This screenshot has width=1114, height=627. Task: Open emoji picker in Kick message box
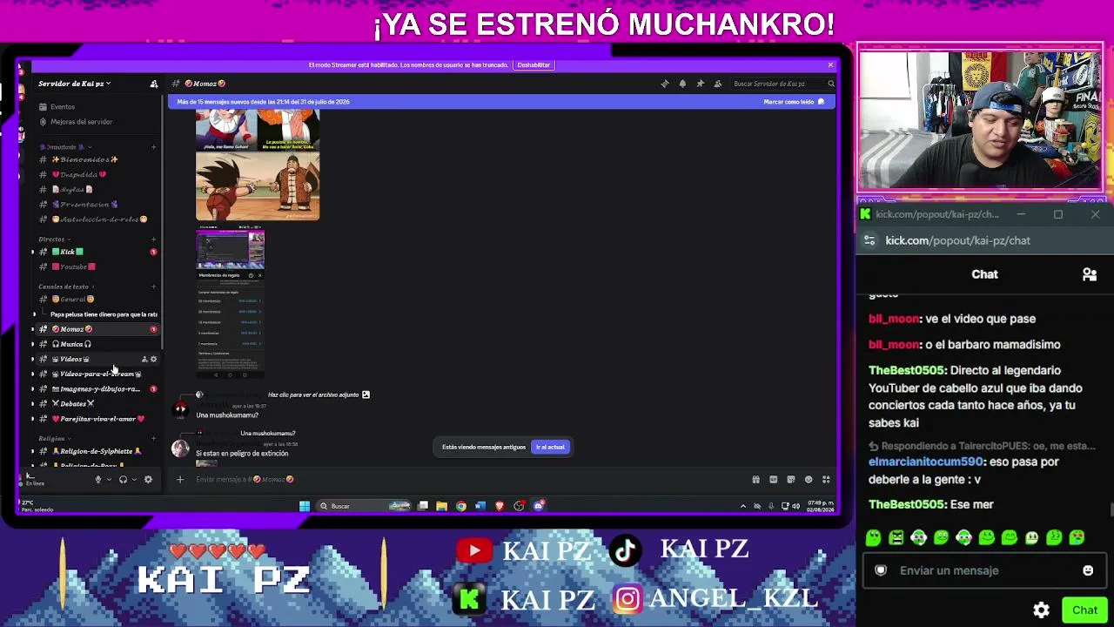[x=1088, y=570]
